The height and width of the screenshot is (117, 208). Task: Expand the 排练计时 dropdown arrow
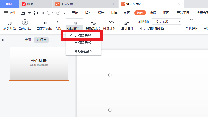117,29
